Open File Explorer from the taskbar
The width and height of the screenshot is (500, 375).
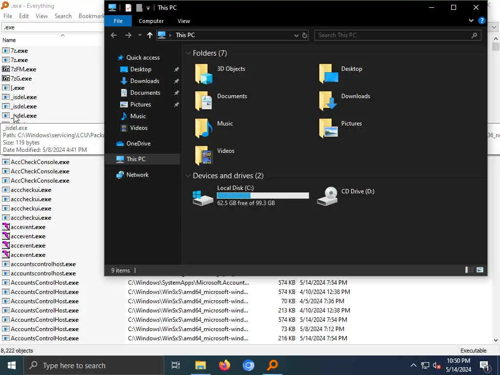(201, 365)
